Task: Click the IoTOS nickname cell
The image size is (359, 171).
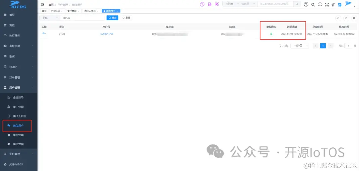Action: (x=62, y=34)
